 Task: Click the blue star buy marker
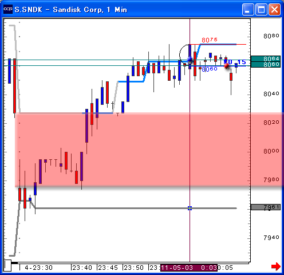point(190,60)
